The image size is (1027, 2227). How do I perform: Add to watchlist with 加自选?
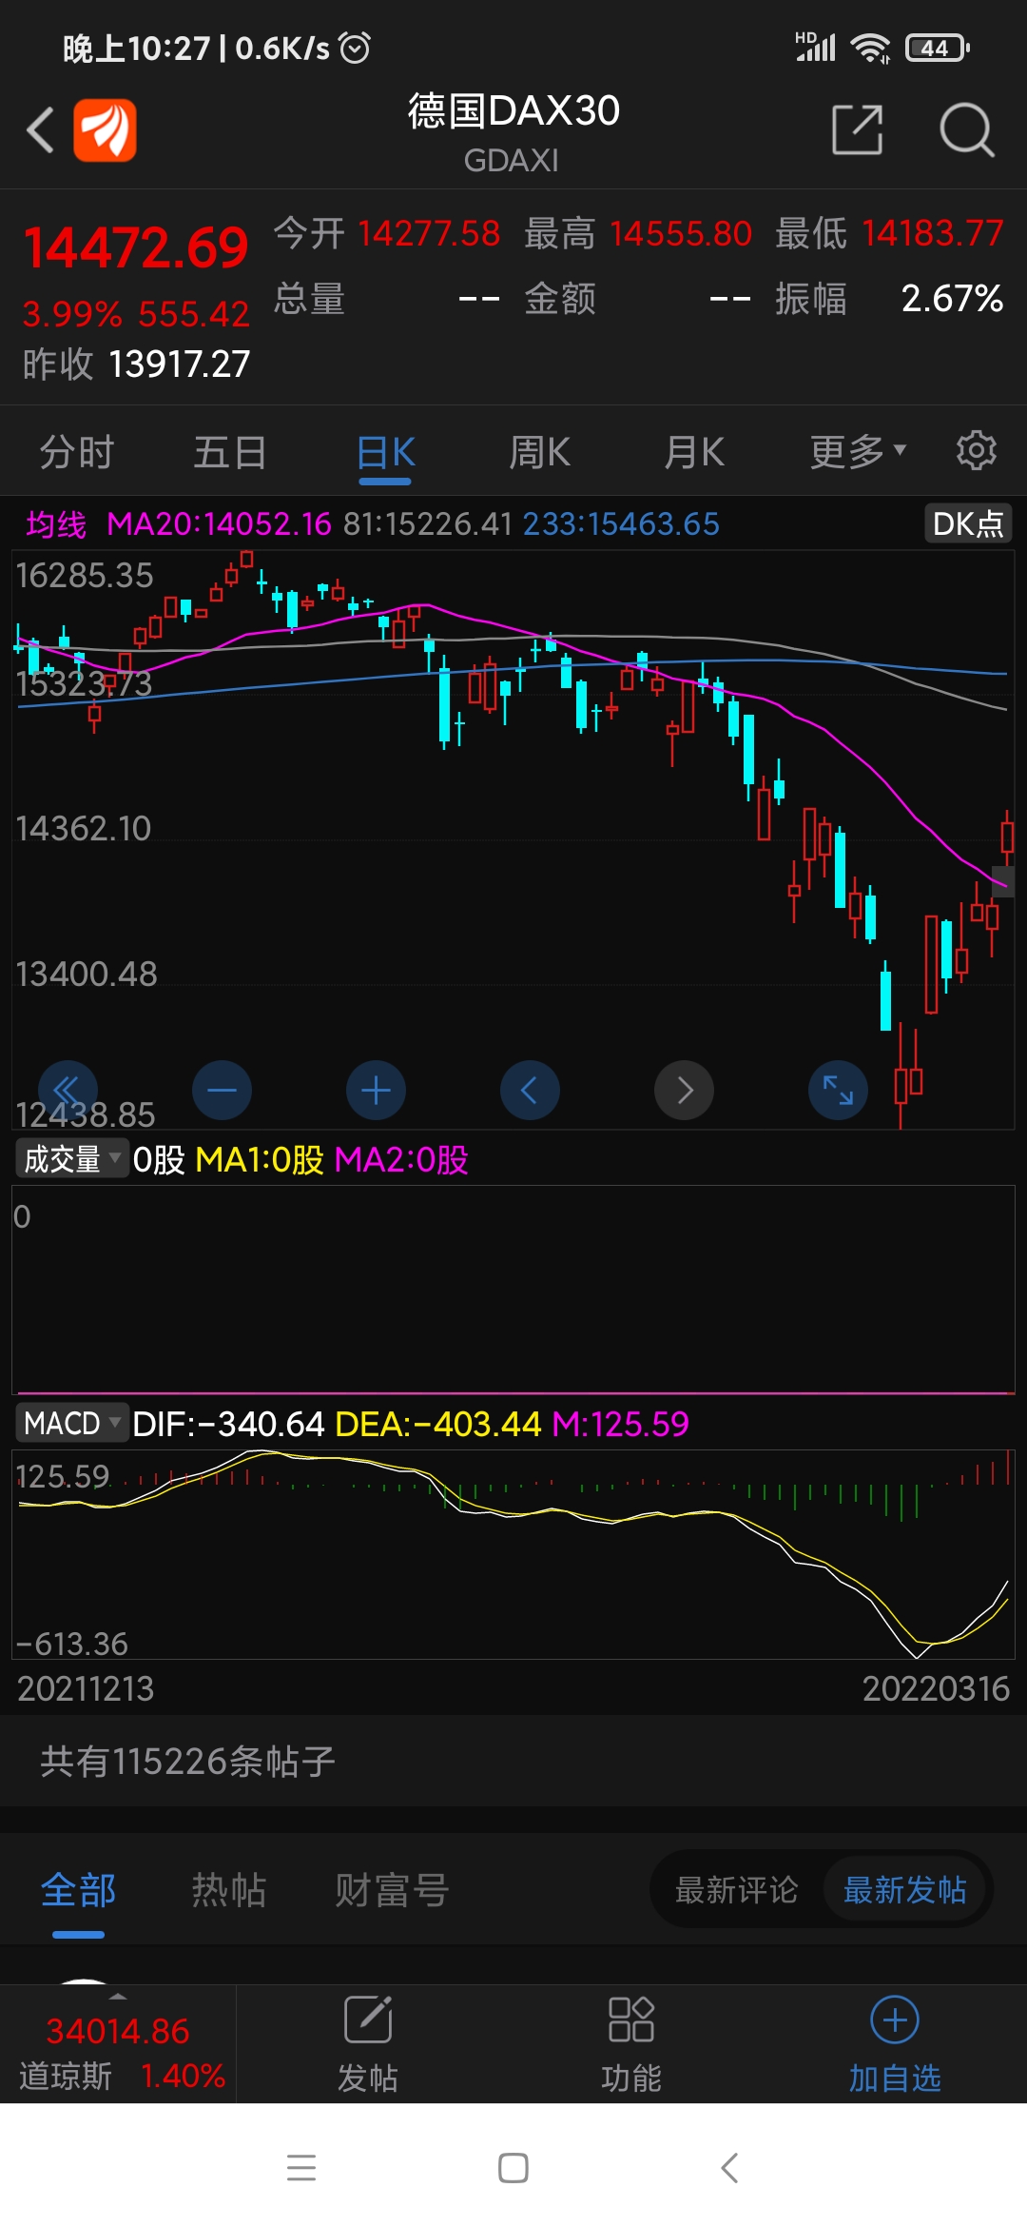click(x=895, y=2044)
